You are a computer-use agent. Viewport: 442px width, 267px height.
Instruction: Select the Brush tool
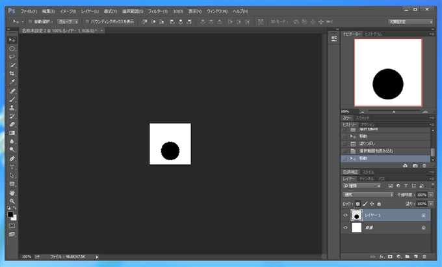(12, 100)
